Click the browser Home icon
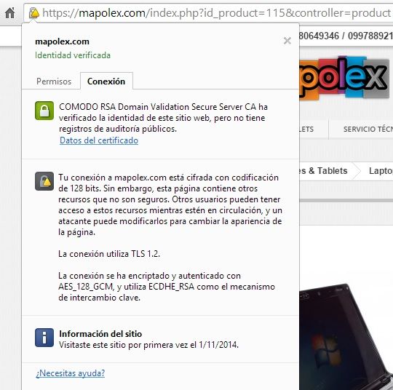393x390 pixels. 9,13
